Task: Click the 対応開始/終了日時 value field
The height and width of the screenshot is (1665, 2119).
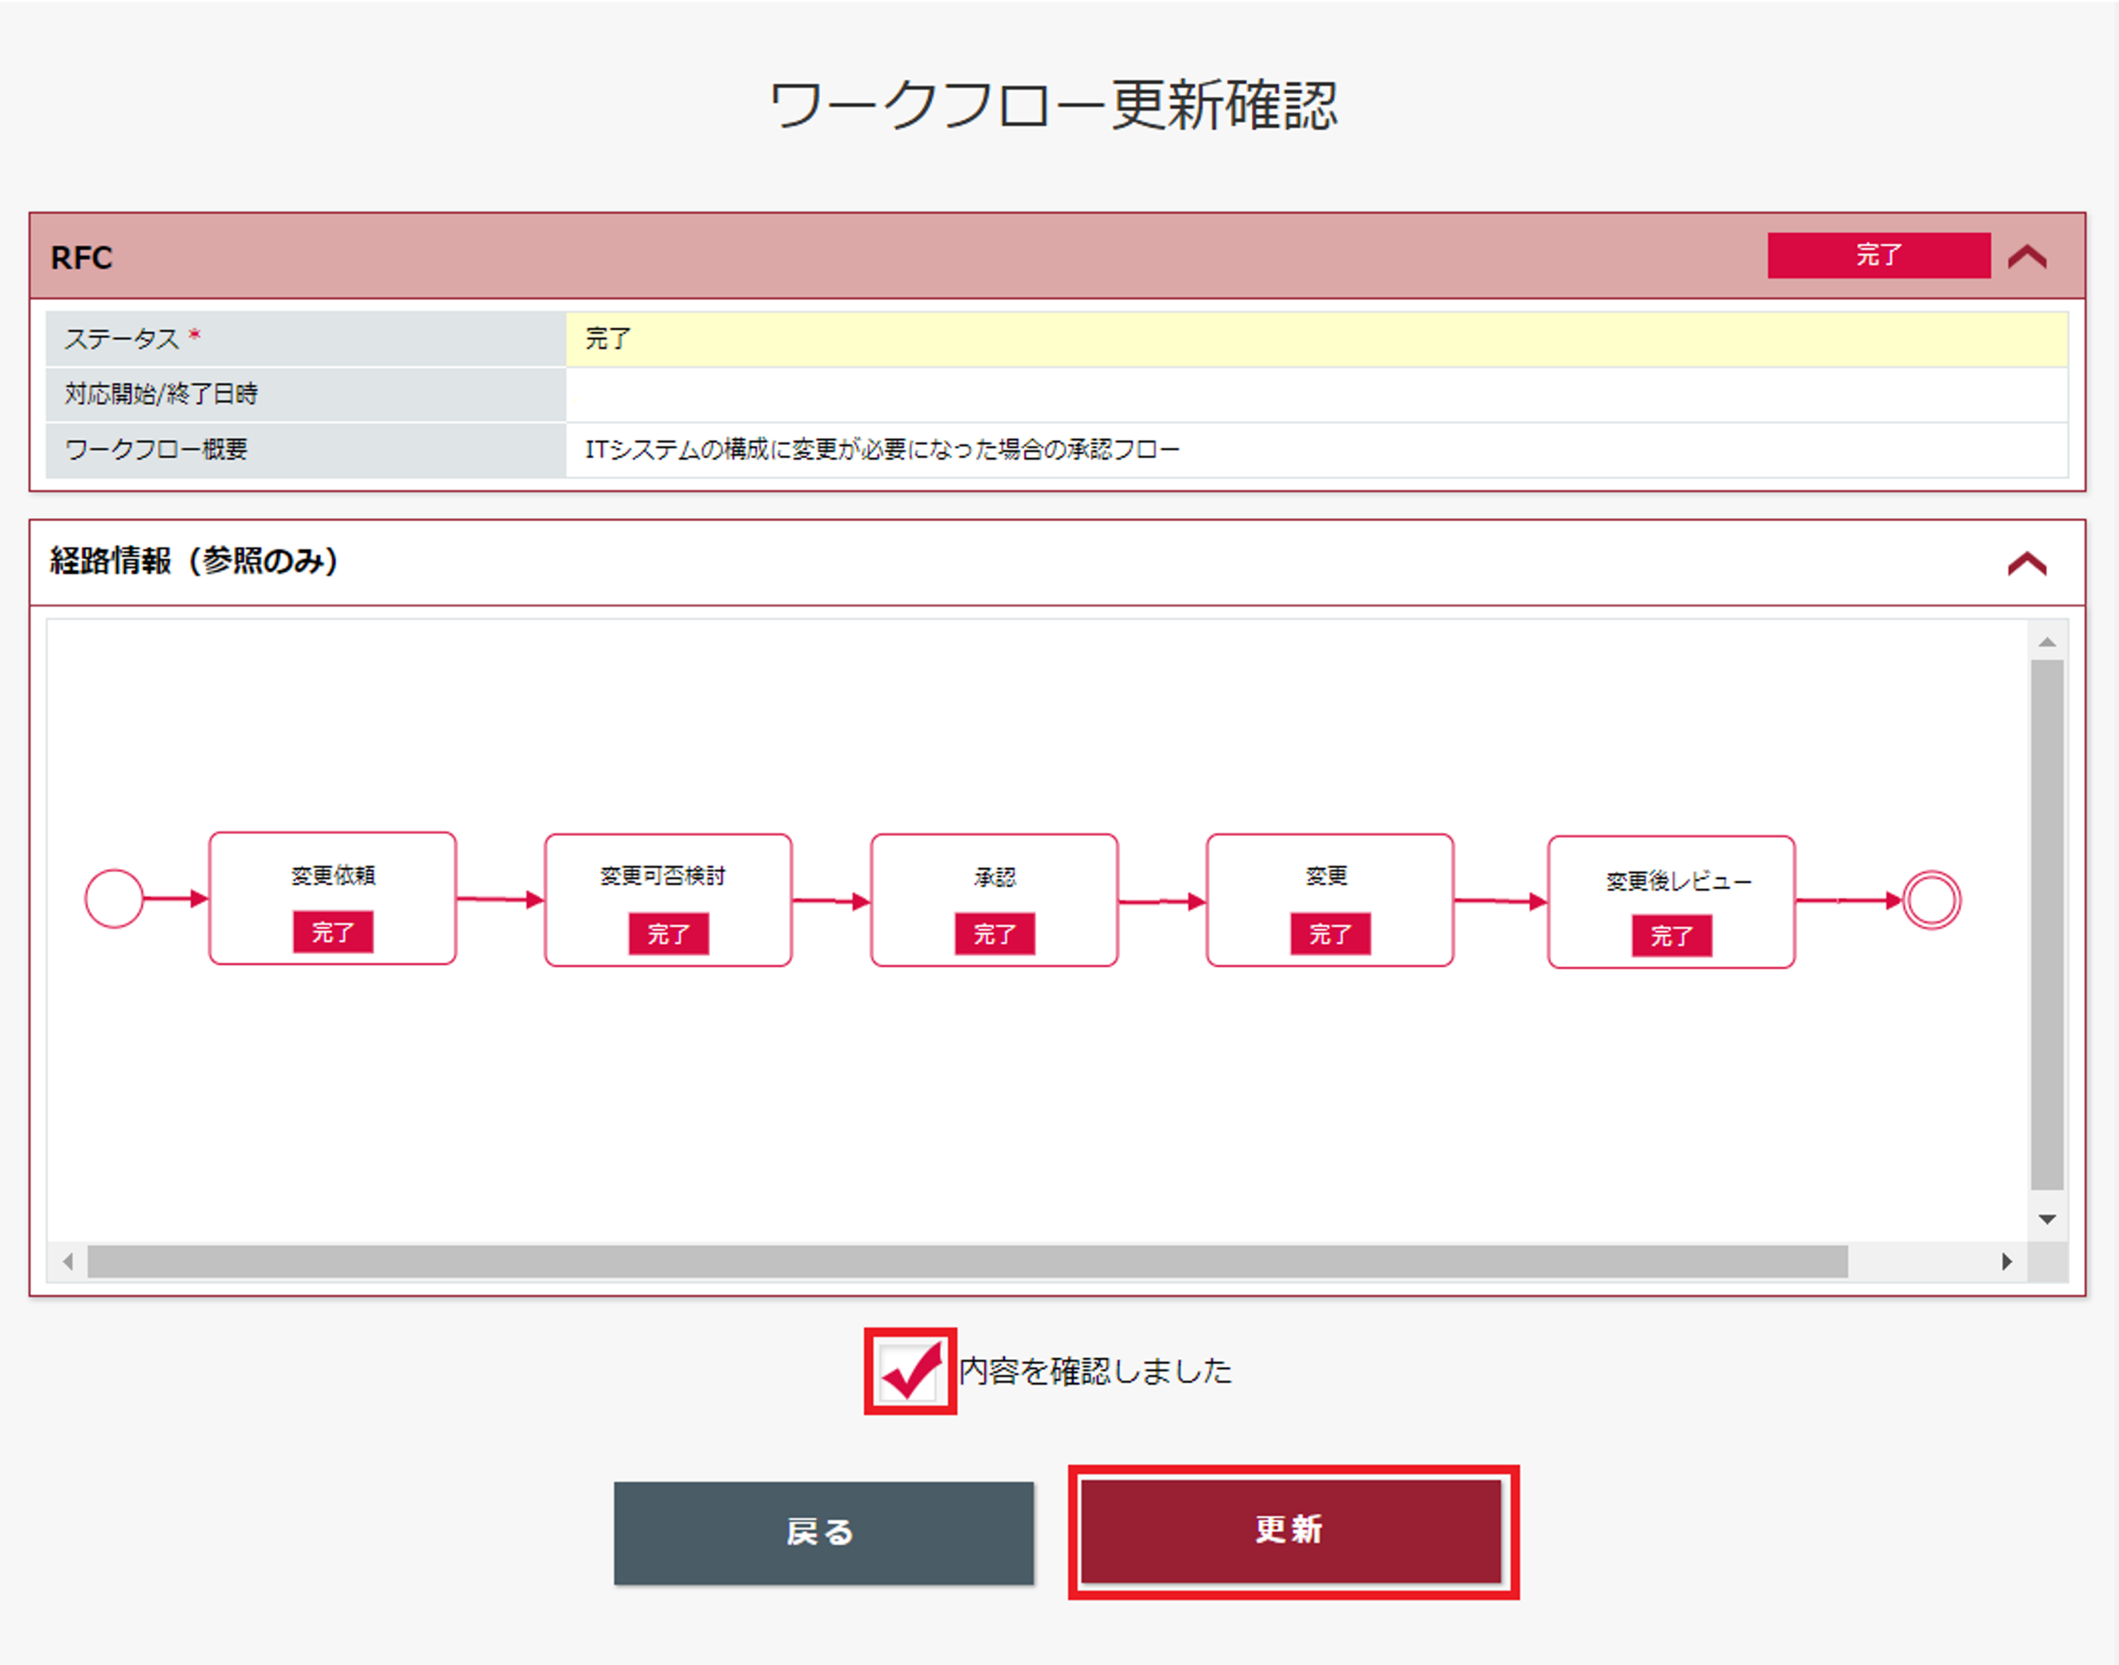Action: [x=1317, y=395]
